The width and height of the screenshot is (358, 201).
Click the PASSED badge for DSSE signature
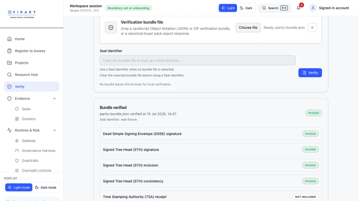point(310,134)
